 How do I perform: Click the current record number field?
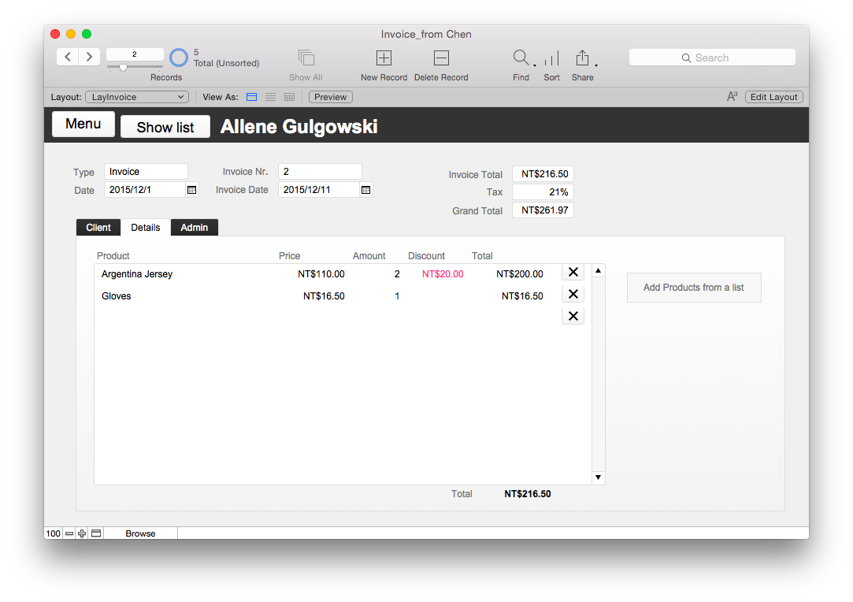click(135, 54)
